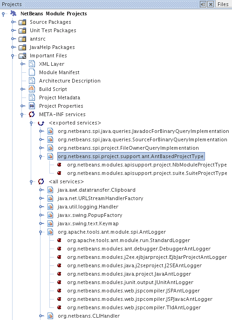Select the java.util.logging.Handler row
This screenshot has width=232, height=320.
point(88,207)
